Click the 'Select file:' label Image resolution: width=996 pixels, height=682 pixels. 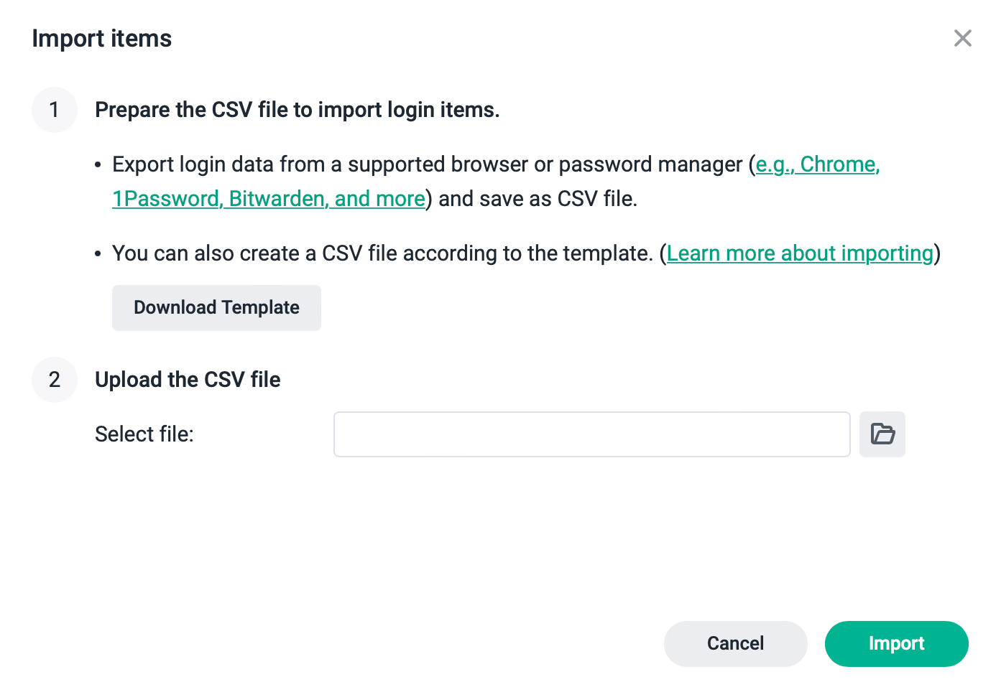tap(144, 434)
